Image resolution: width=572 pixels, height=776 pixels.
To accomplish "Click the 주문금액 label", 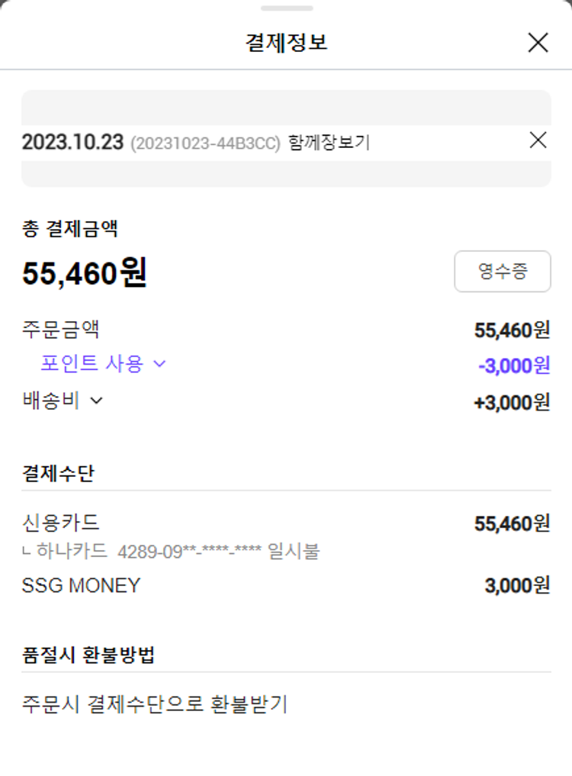I will (61, 330).
